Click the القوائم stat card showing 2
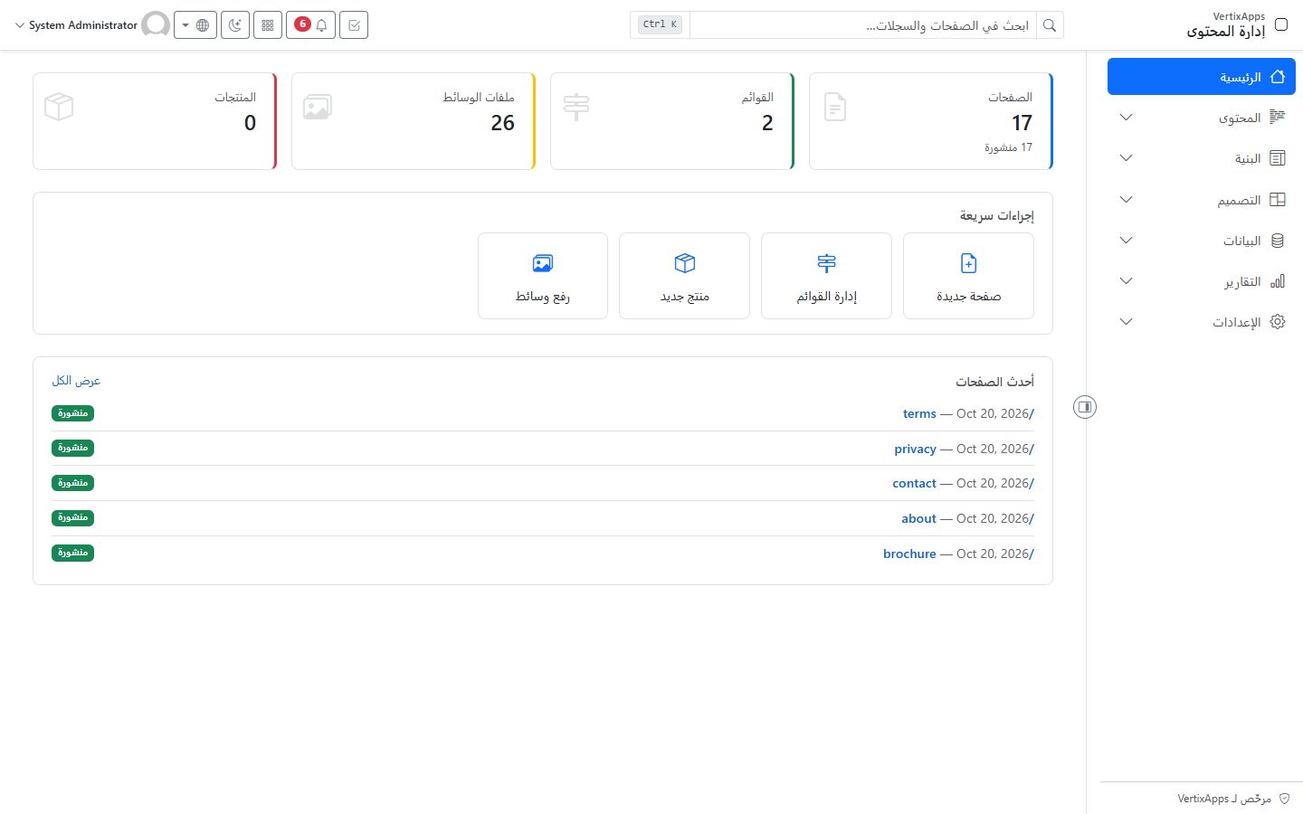 click(x=672, y=121)
